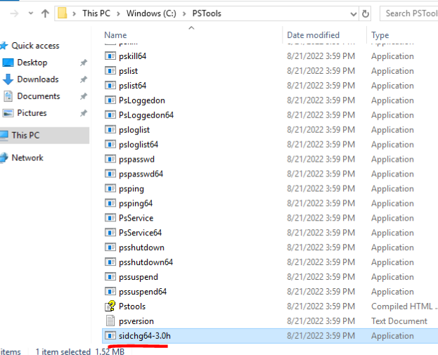
Task: Click the pin icon next to Pictures
Action: point(84,113)
